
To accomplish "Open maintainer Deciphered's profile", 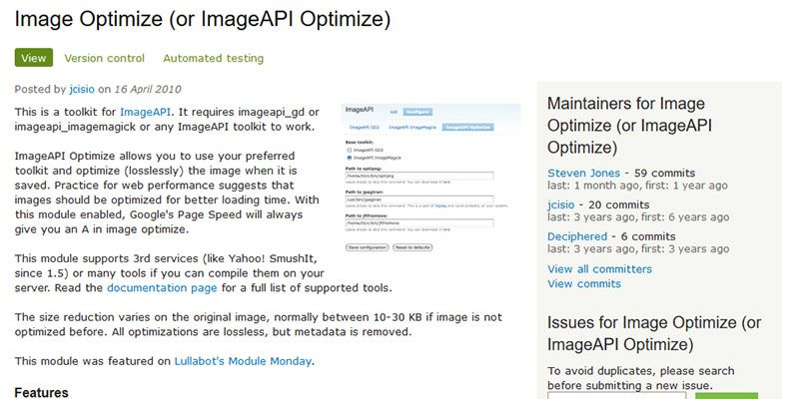I will pos(577,236).
